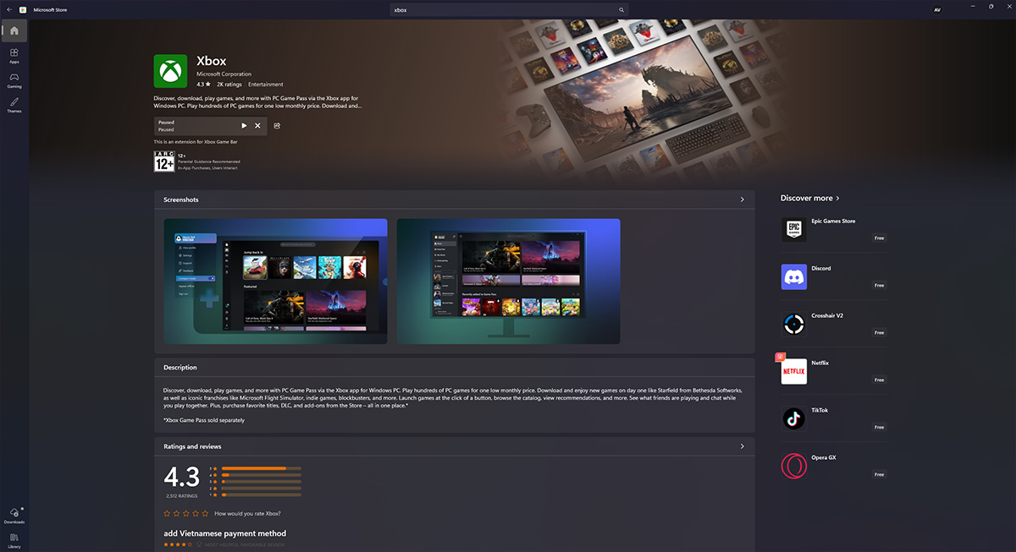The height and width of the screenshot is (552, 1016).
Task: Click the 4-star rating distribution bar
Action: pyautogui.click(x=261, y=475)
